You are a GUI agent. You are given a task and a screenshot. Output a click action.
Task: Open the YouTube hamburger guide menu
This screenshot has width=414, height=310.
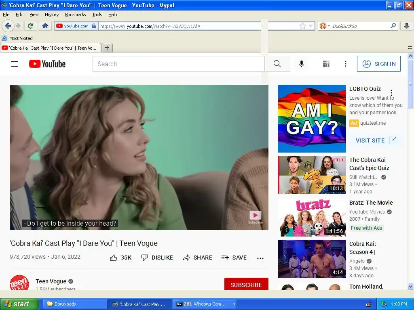pos(15,64)
